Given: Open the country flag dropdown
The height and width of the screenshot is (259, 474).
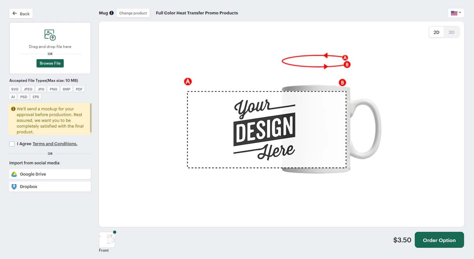Looking at the screenshot, I should (456, 13).
